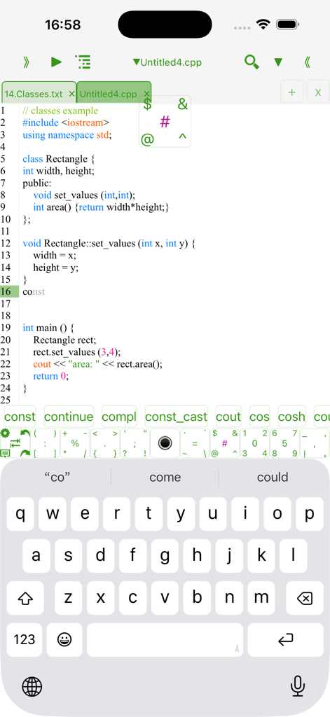The image size is (330, 717).
Task: Switch to the 123 numbers keyboard
Action: 25,640
